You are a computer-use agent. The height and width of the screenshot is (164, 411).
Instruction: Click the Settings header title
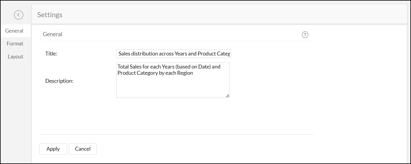[x=50, y=15]
